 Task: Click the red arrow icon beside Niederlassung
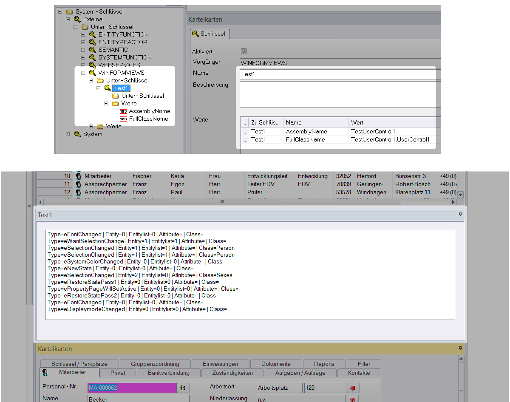(x=353, y=399)
